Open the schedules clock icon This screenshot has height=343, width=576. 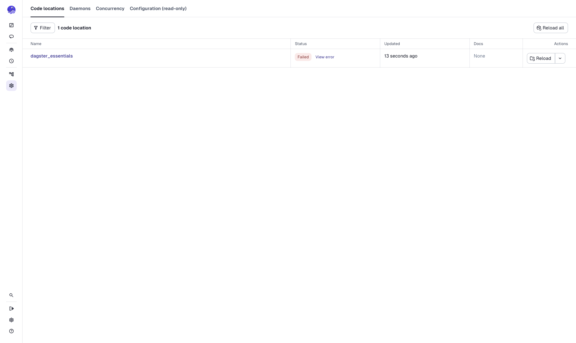pos(11,61)
